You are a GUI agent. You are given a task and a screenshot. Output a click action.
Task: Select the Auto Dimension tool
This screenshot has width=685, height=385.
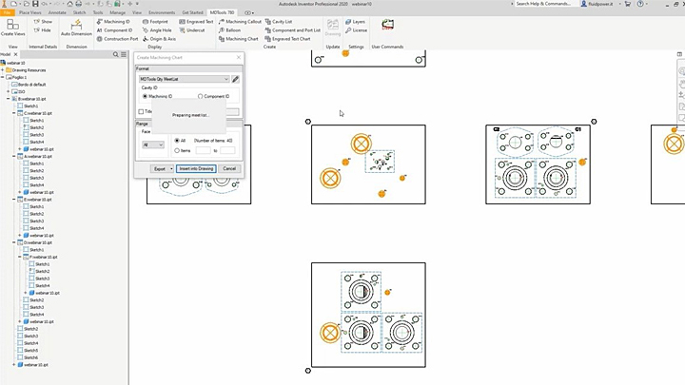(76, 28)
